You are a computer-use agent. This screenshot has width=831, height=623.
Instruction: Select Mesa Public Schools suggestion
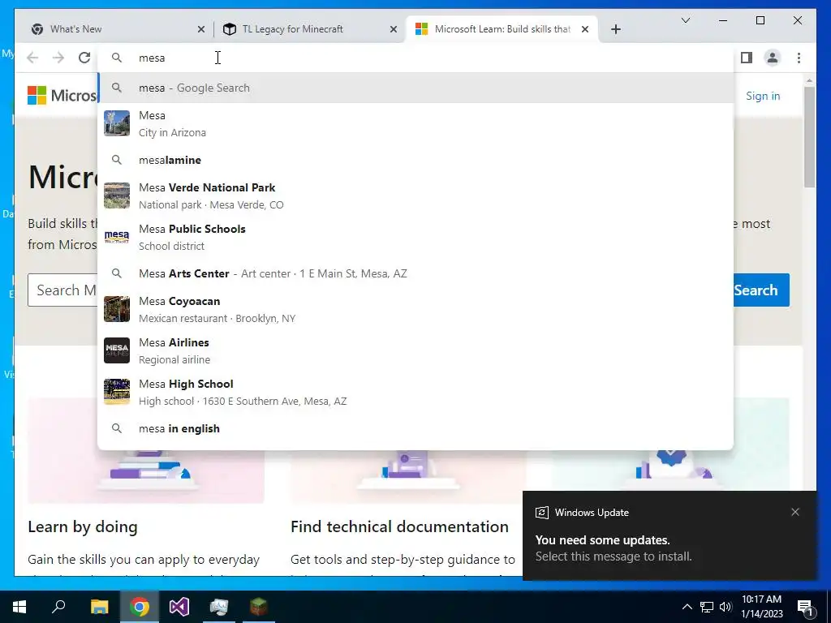tap(416, 238)
